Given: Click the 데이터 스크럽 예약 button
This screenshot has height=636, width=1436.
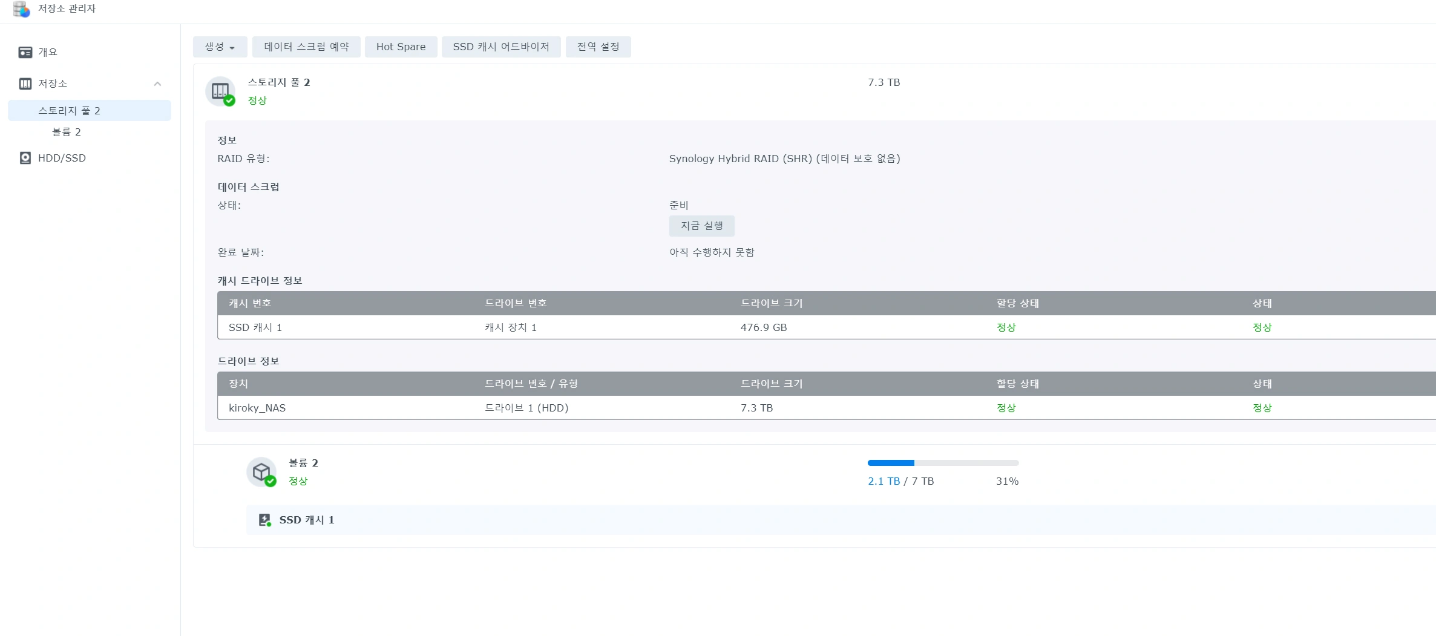Looking at the screenshot, I should coord(306,47).
